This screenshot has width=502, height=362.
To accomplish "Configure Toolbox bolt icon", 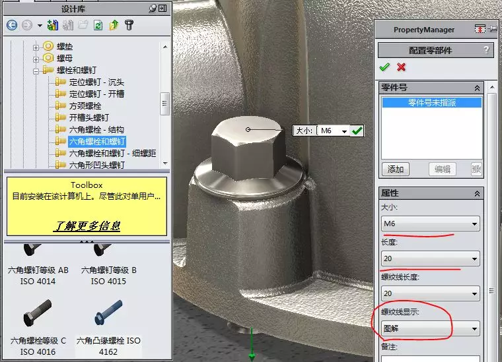I will 129,25.
